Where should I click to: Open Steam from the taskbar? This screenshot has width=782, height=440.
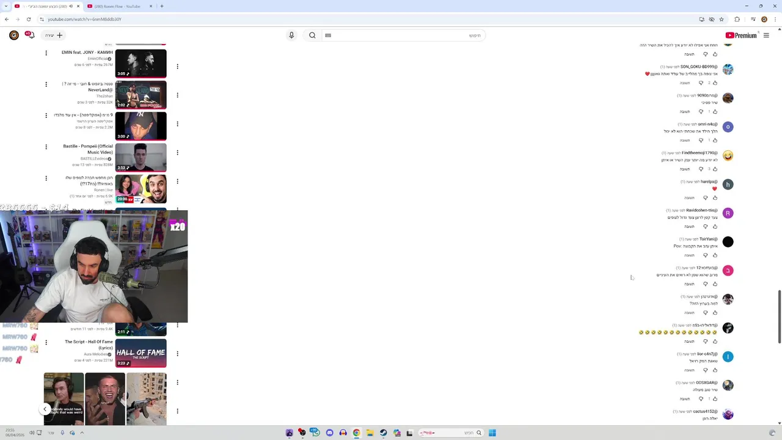[x=383, y=433]
